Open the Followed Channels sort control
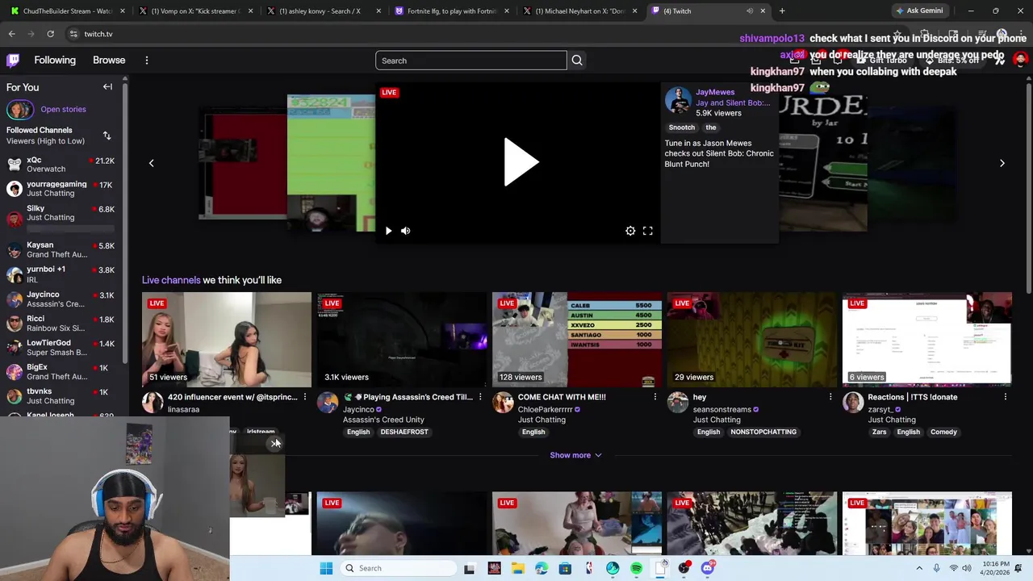 tap(107, 136)
